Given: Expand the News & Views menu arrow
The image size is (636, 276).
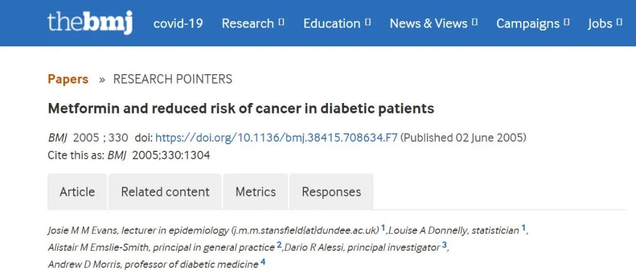Looking at the screenshot, I should click(475, 22).
